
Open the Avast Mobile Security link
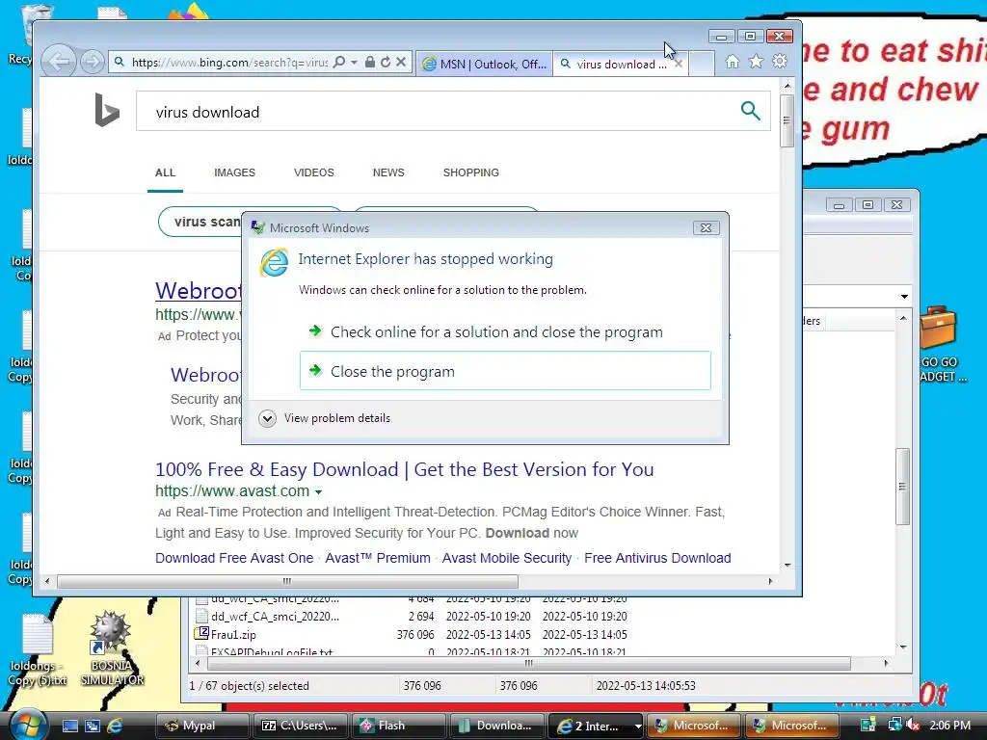click(x=507, y=558)
